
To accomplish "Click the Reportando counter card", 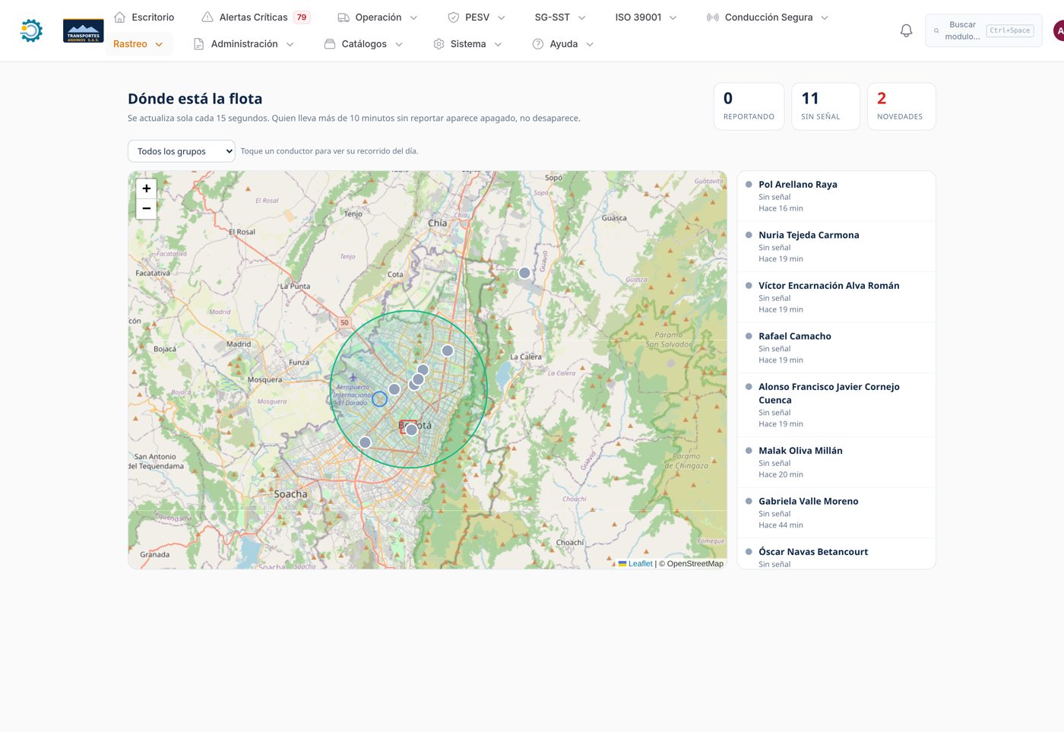I will [749, 106].
